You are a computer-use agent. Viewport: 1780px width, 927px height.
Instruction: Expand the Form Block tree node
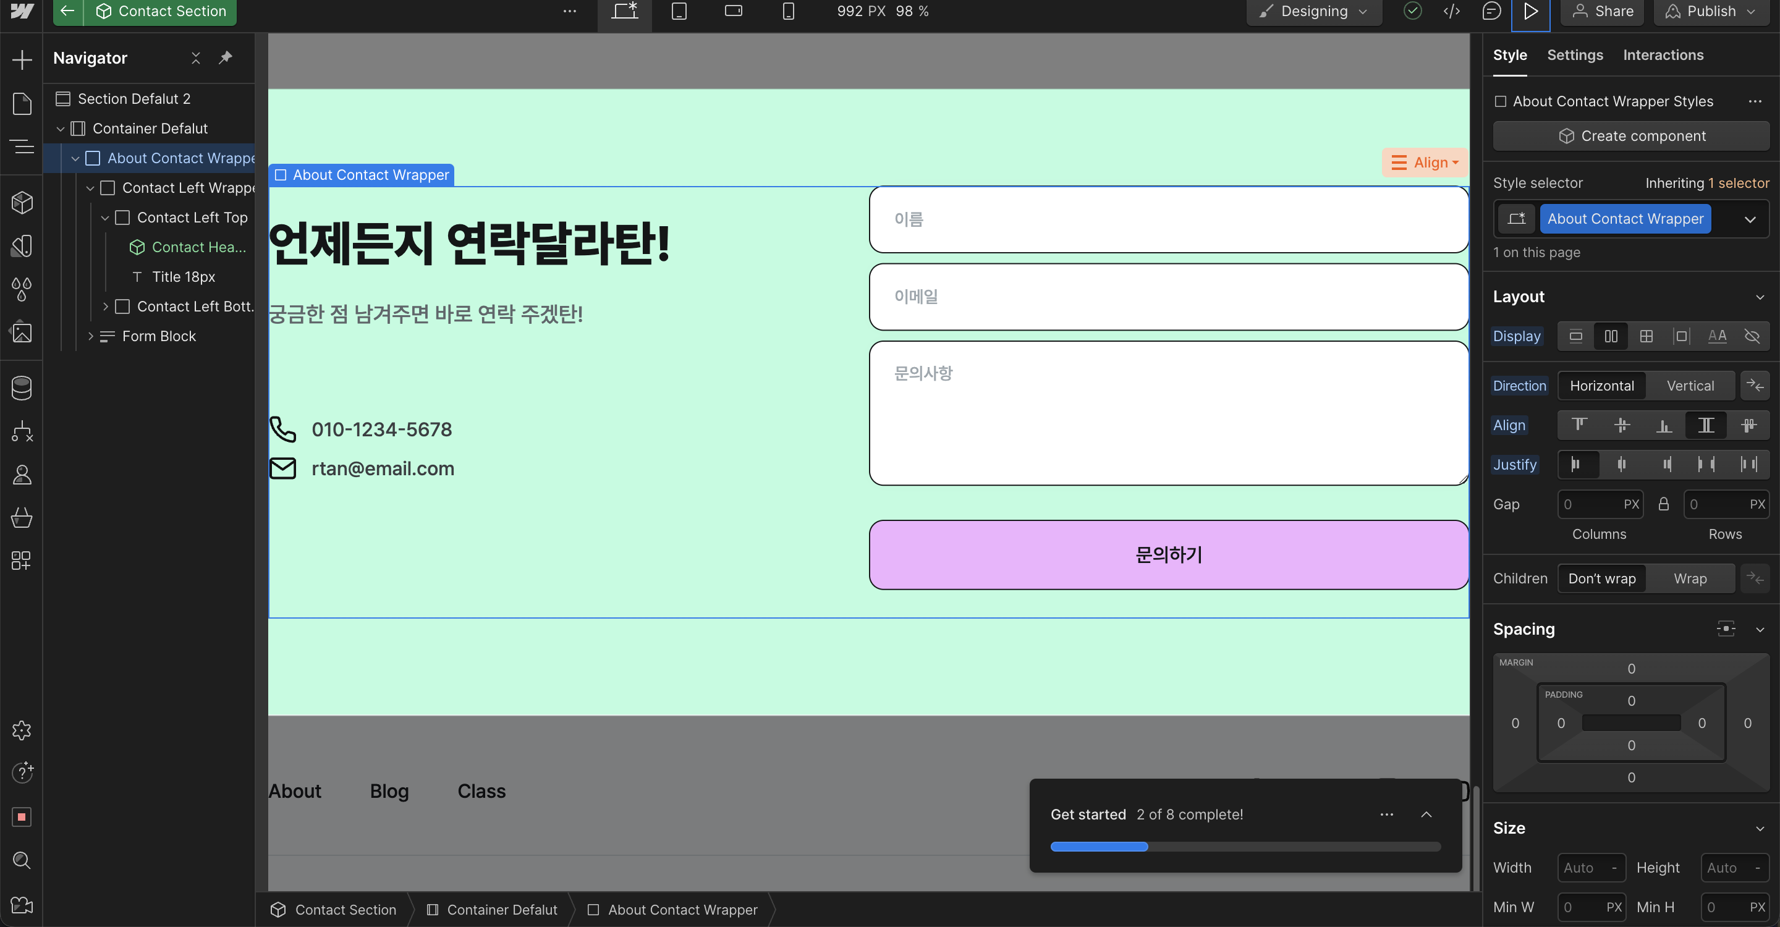[90, 336]
